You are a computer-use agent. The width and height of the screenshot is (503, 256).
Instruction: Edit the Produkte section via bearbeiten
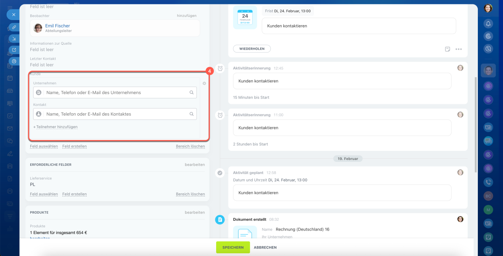click(195, 212)
